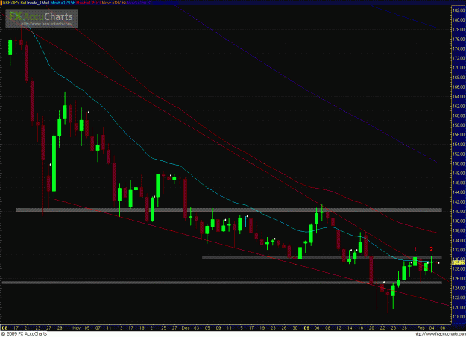466x337 pixels.
Task: Click the Dec label on the date axis
Action: 186,328
